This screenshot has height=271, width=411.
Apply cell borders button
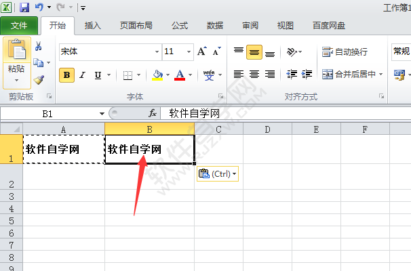[x=128, y=75]
